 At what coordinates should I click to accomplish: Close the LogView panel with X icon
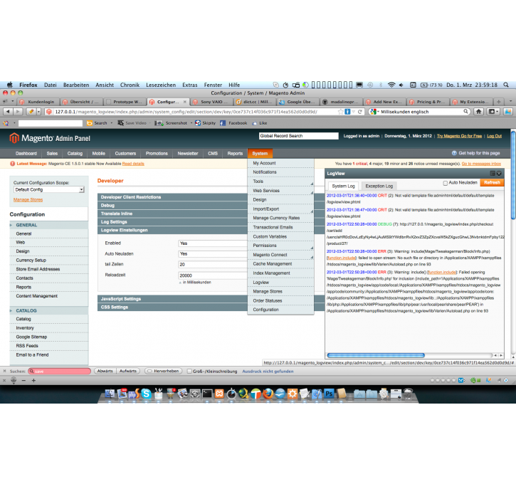(499, 174)
